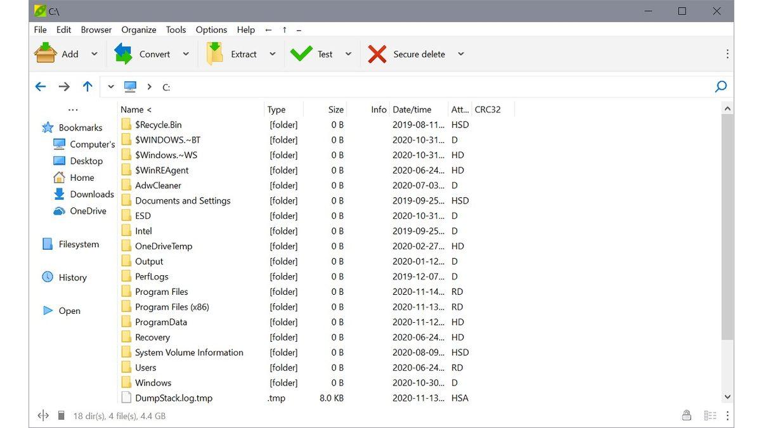Go up one level with the up arrow
This screenshot has width=761, height=428.
pyautogui.click(x=87, y=86)
